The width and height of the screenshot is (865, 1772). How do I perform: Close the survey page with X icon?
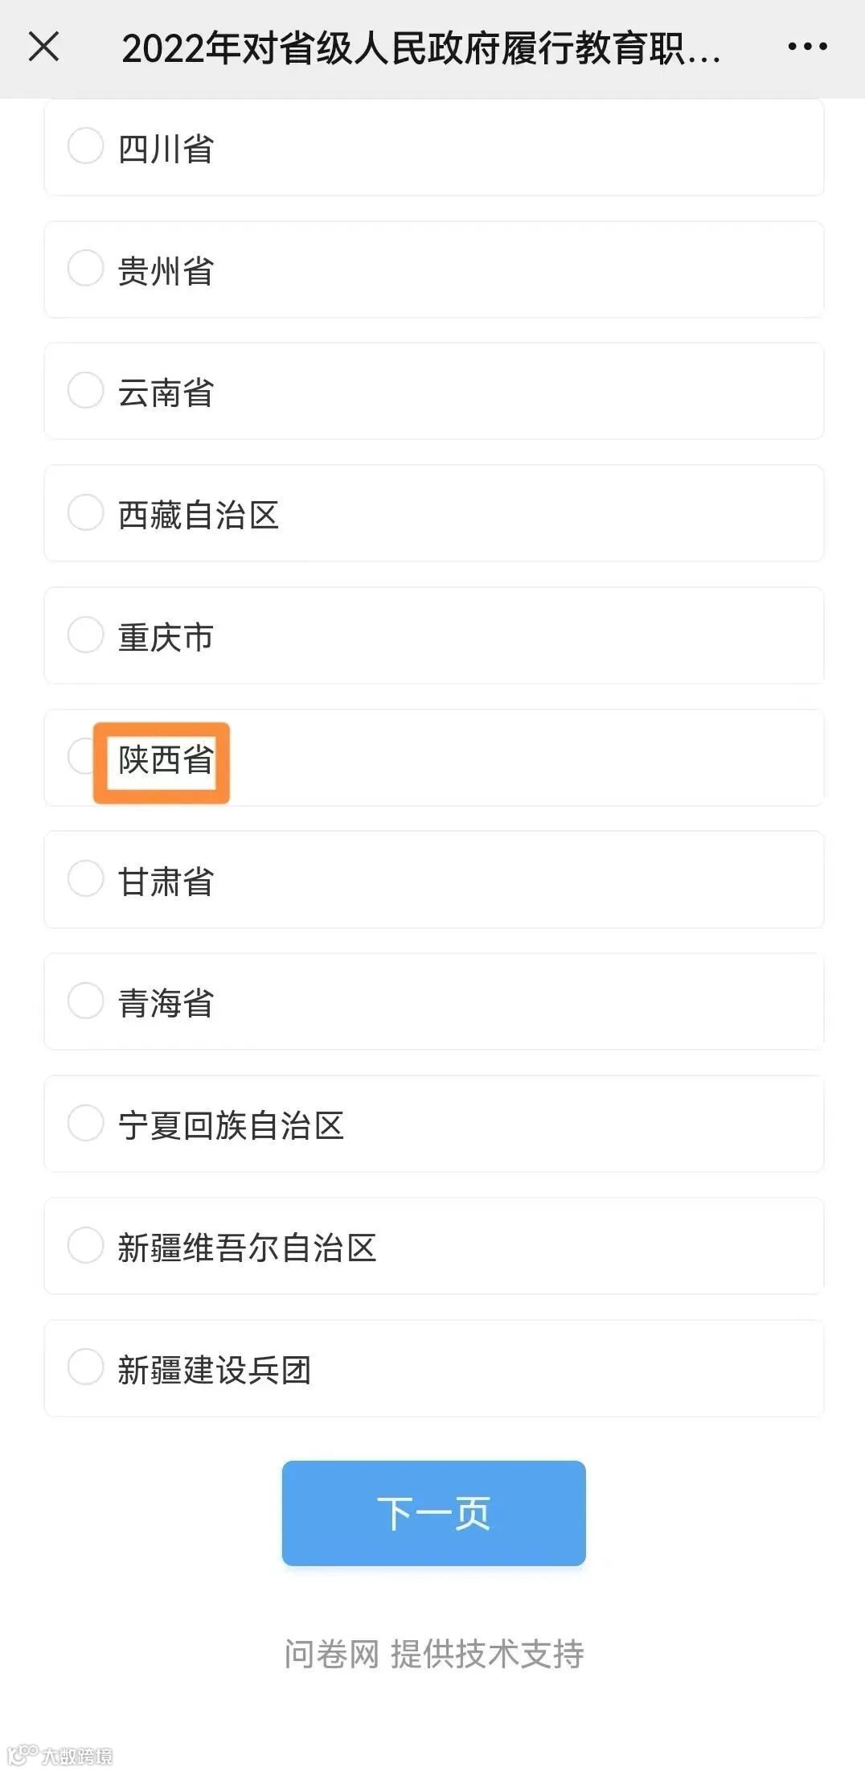(x=43, y=47)
